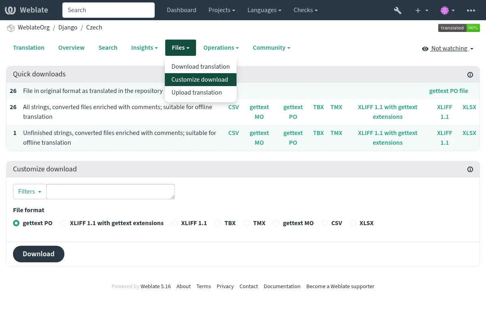This screenshot has height=310, width=486.
Task: Open the gettext PO file link
Action: pyautogui.click(x=448, y=91)
